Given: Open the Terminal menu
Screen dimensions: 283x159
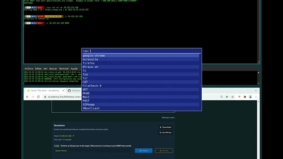Looking at the screenshot, I should point(64,68).
